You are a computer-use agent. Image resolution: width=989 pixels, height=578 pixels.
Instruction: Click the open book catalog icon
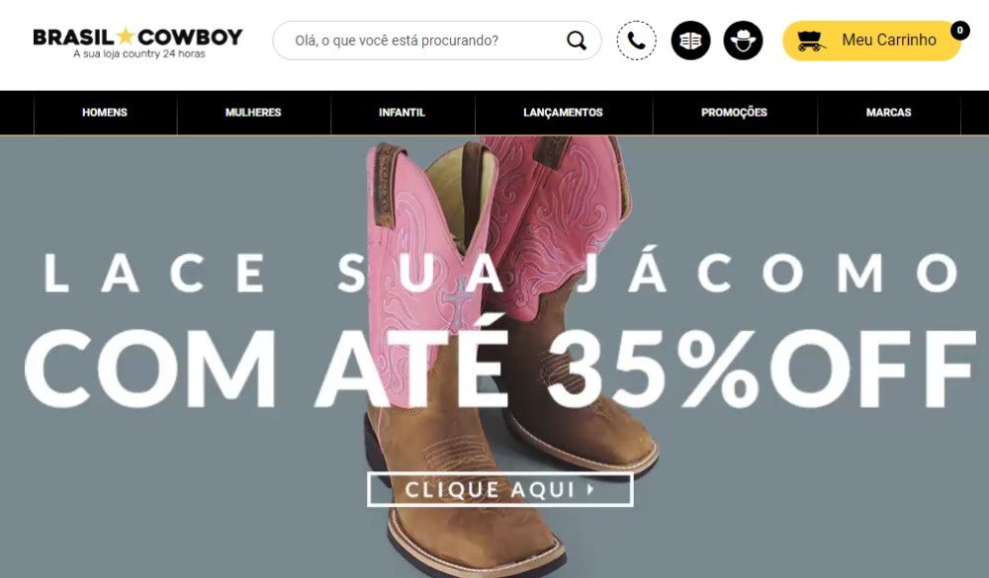690,41
